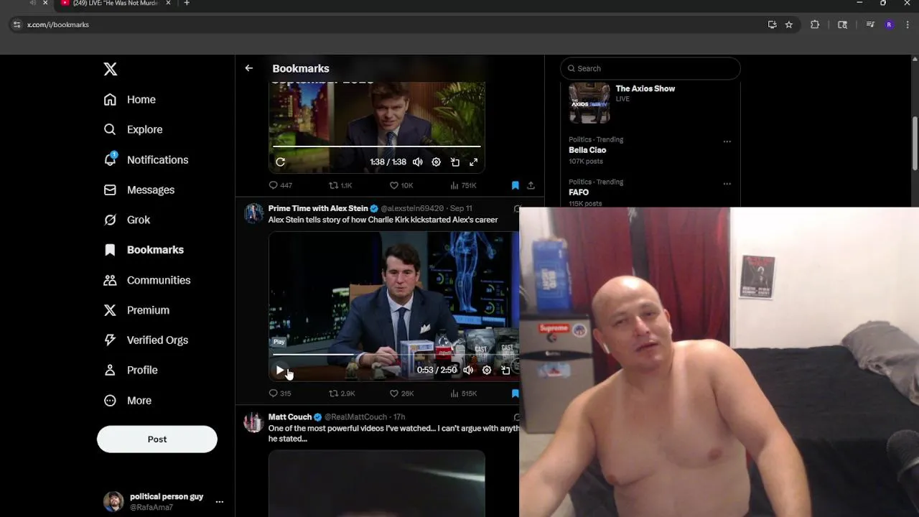Open Matt Couch profile name
919x517 pixels.
(290, 416)
